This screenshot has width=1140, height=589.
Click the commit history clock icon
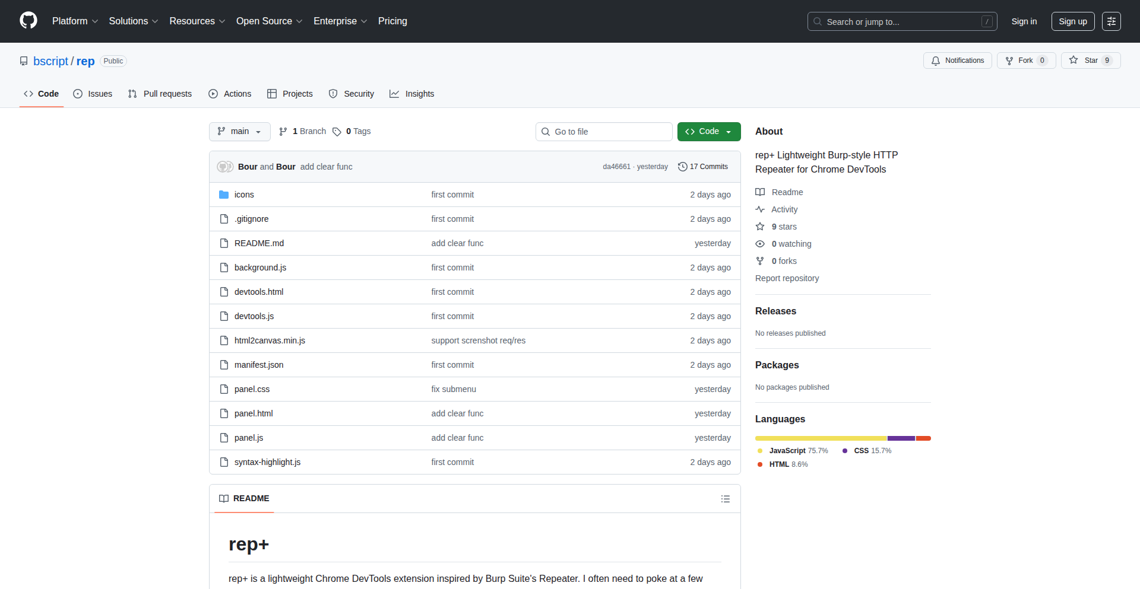click(683, 167)
